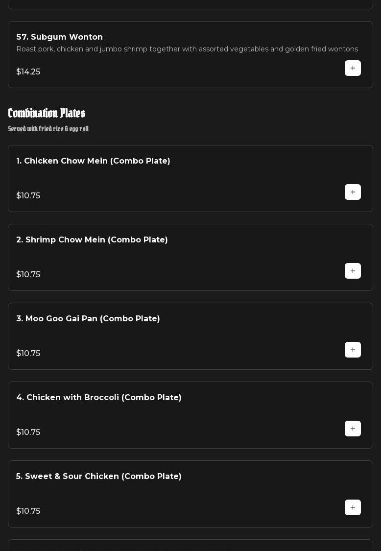This screenshot has height=551, width=381.
Task: Select the 2. Shrimp Chow Mein title
Action: point(92,240)
